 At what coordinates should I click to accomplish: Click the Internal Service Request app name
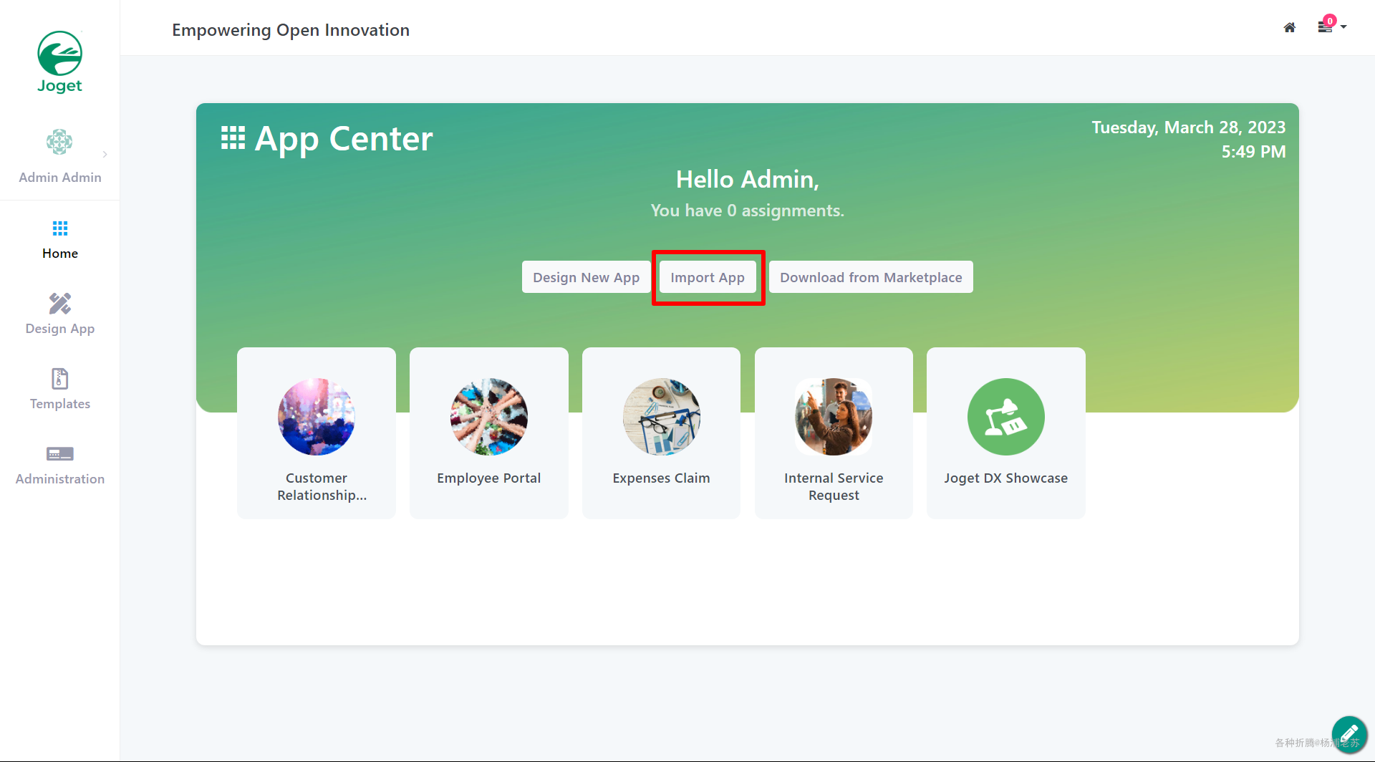[x=834, y=487]
